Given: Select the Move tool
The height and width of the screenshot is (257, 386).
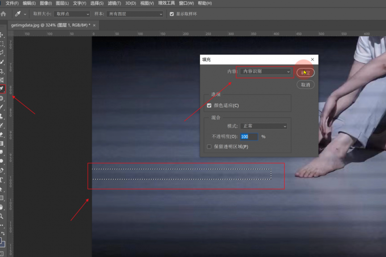Looking at the screenshot, I should 2,35.
